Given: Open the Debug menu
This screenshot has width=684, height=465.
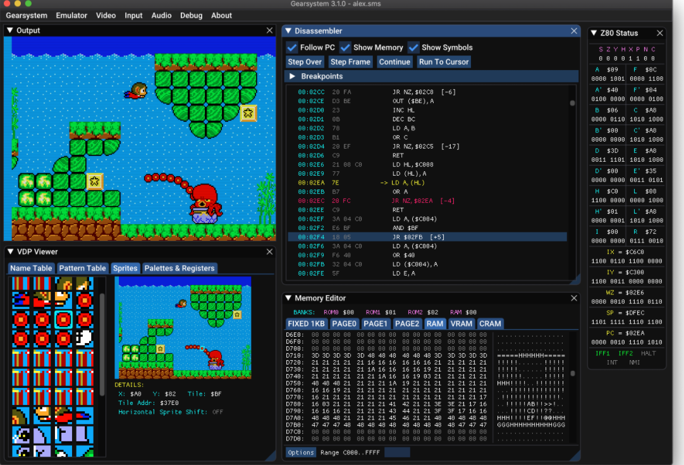Looking at the screenshot, I should tap(192, 15).
